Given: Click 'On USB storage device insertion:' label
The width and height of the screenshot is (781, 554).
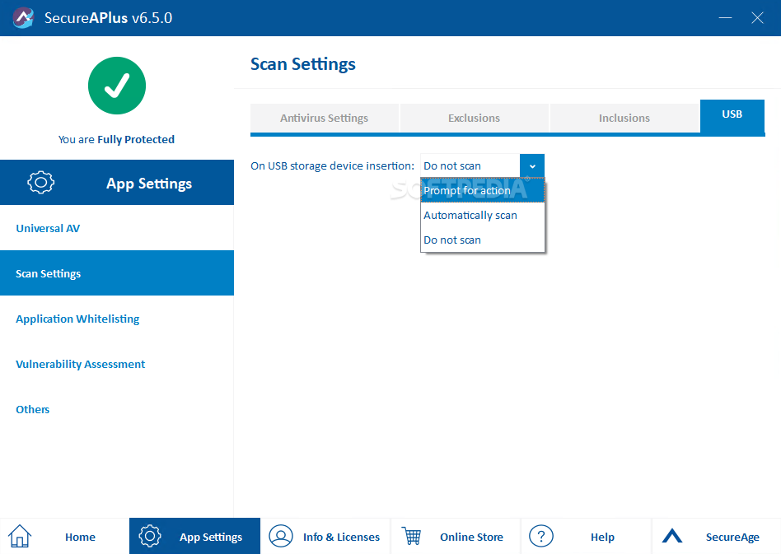Looking at the screenshot, I should [332, 165].
